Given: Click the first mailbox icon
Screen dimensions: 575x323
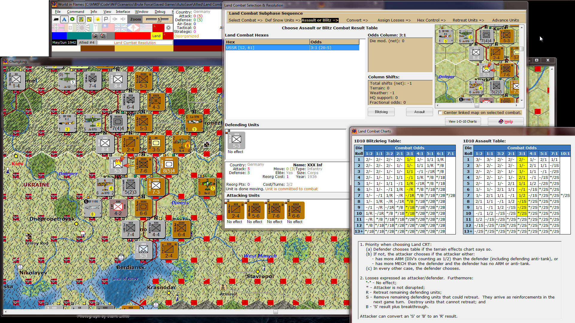Looking at the screenshot, I should click(x=95, y=36).
